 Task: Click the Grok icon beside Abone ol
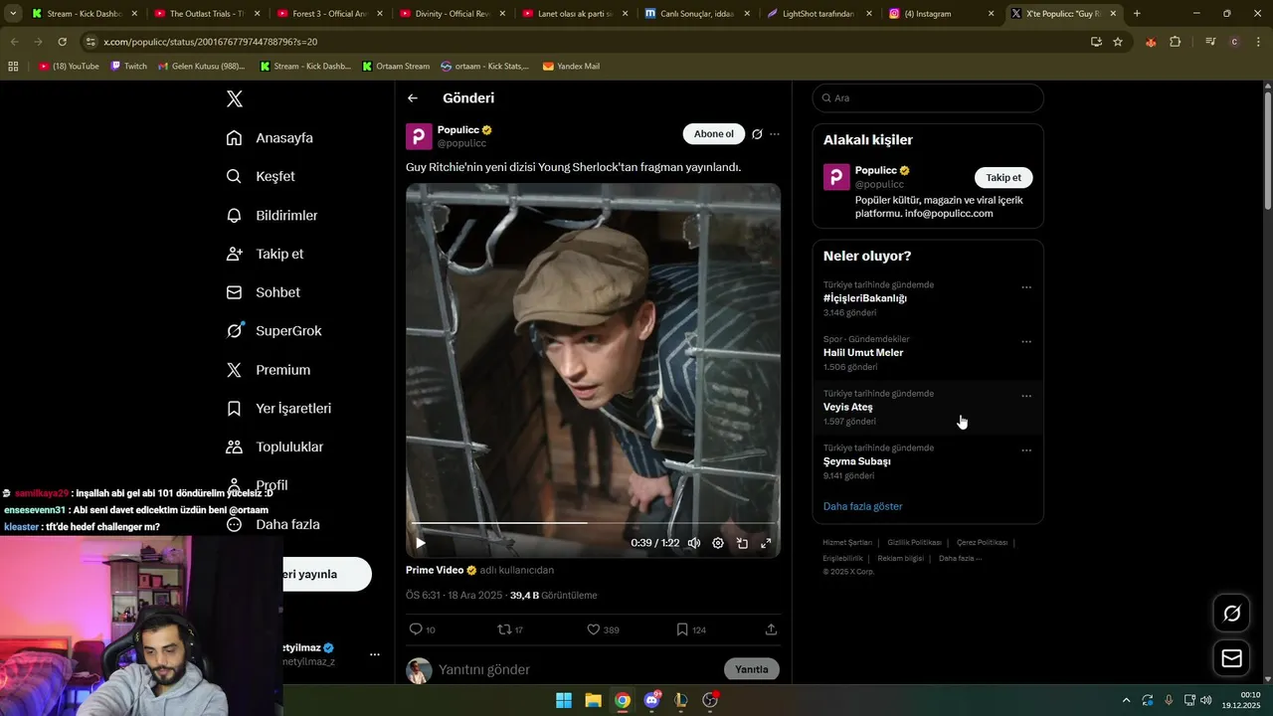coord(757,134)
